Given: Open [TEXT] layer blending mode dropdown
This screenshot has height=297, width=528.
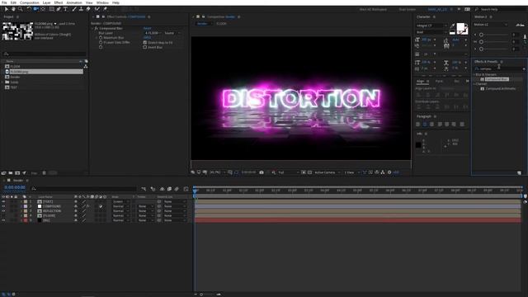Looking at the screenshot, I should (x=120, y=201).
